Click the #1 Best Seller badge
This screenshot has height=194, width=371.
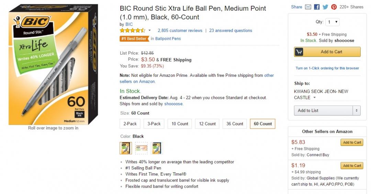point(134,39)
